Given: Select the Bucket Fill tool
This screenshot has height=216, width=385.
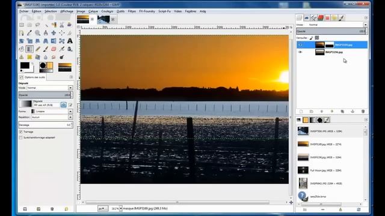Looking at the screenshot, I should (x=22, y=49).
